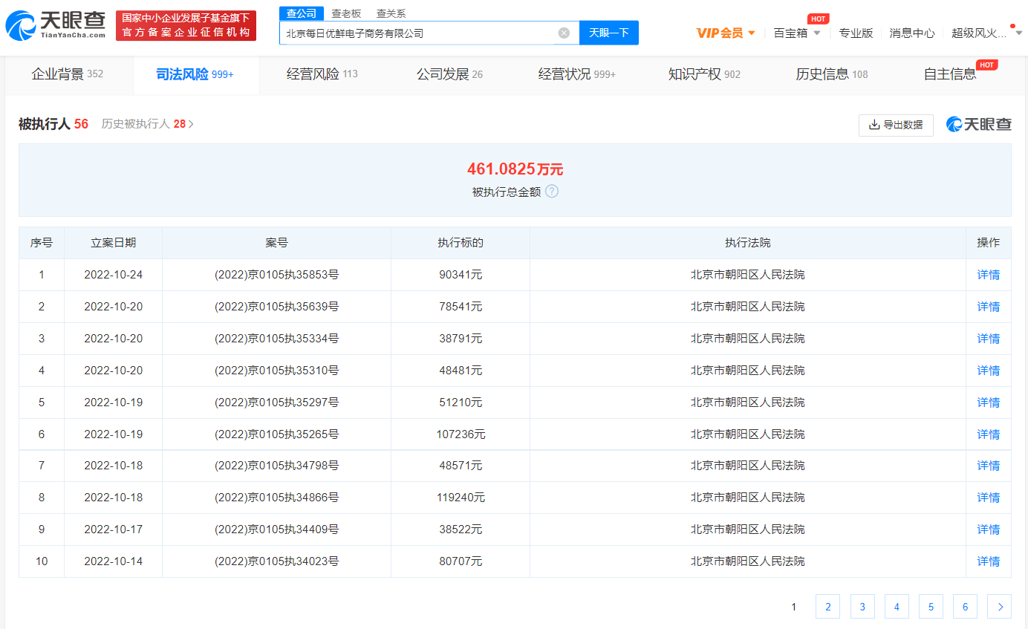The height and width of the screenshot is (629, 1028).
Task: Select 司法风险 tab
Action: 195,74
